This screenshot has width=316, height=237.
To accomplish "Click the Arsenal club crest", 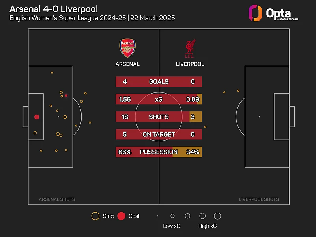I will (x=127, y=48).
